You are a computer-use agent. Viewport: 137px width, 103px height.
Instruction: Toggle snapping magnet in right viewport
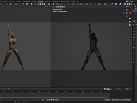pos(99,4)
